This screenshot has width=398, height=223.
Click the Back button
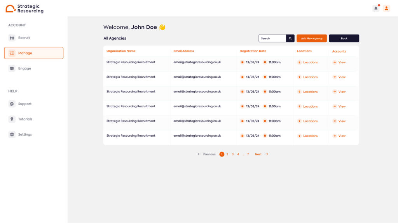click(x=344, y=38)
